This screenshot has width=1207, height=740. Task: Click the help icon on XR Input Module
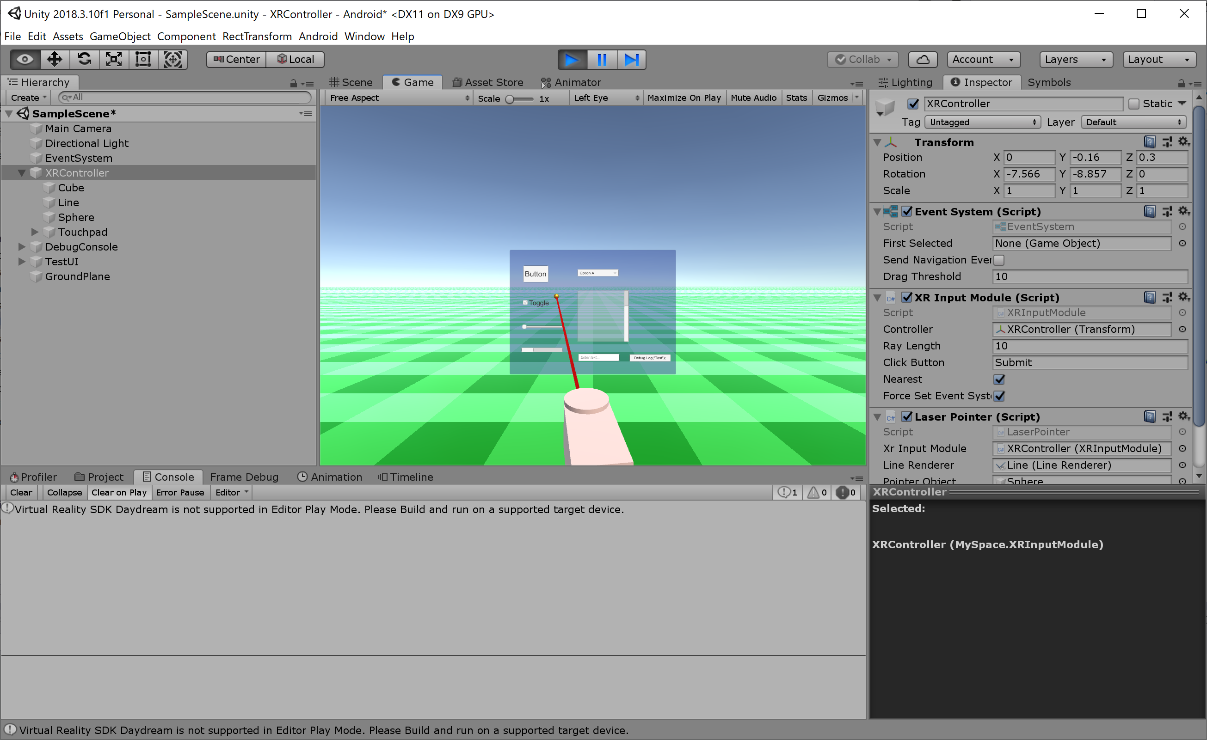click(x=1150, y=297)
